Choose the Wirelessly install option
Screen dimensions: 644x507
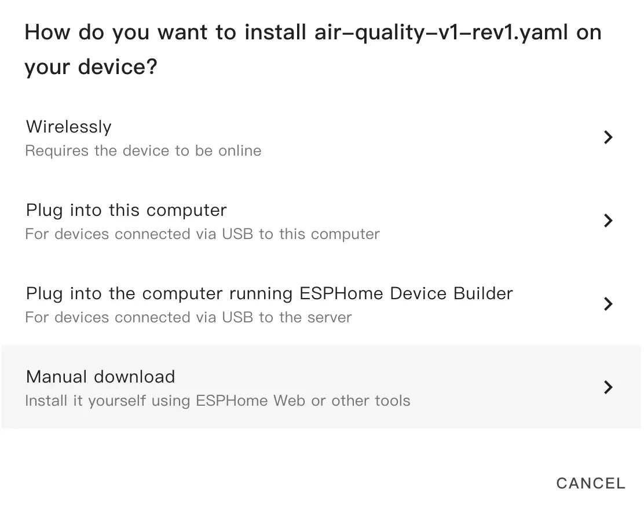(x=69, y=127)
